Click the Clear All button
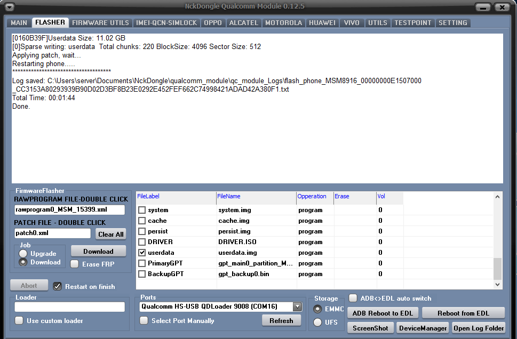The height and width of the screenshot is (339, 517). [111, 234]
